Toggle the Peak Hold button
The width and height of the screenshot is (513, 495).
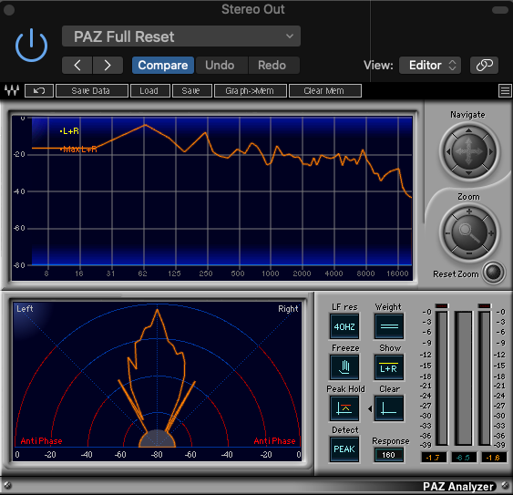[x=344, y=407]
